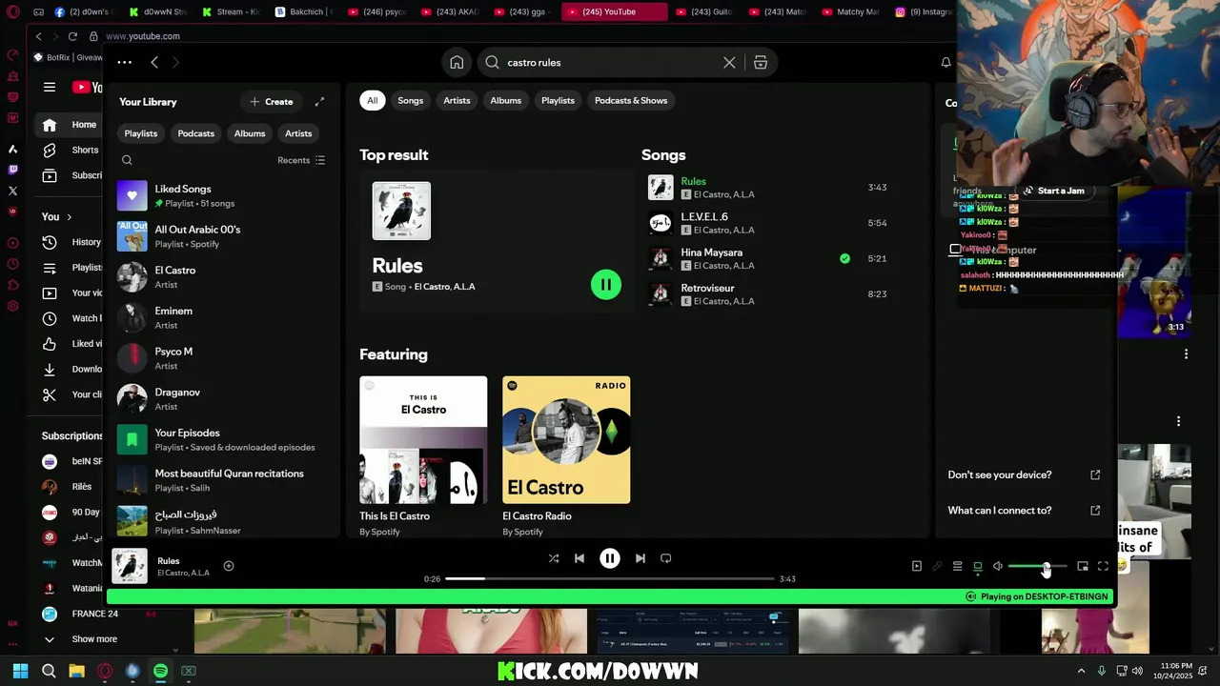Filter library by Podcasts chip
This screenshot has width=1220, height=686.
tap(195, 133)
